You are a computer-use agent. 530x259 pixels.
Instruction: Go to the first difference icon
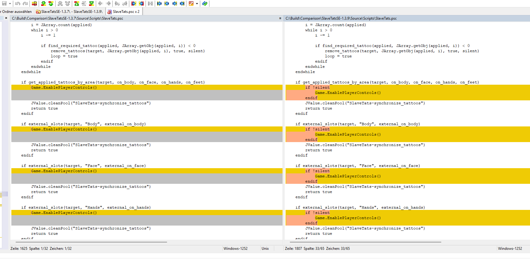pos(77,4)
